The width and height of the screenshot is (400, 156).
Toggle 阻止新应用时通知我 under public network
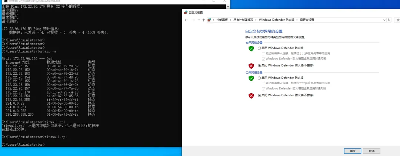click(x=264, y=89)
